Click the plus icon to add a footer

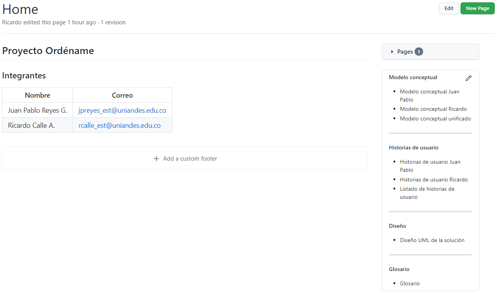pos(156,159)
